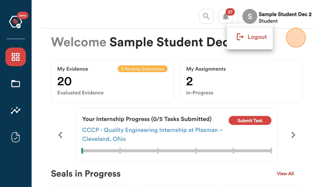Open the My Evidence card
The image size is (335, 187).
point(112,81)
